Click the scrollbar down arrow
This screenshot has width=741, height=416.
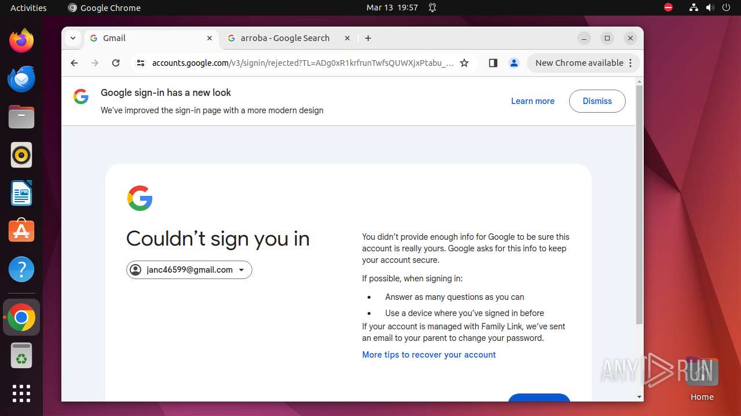639,397
